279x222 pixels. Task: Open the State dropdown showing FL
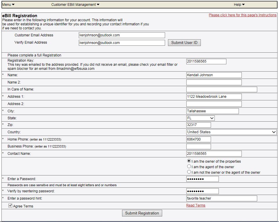click(200, 118)
